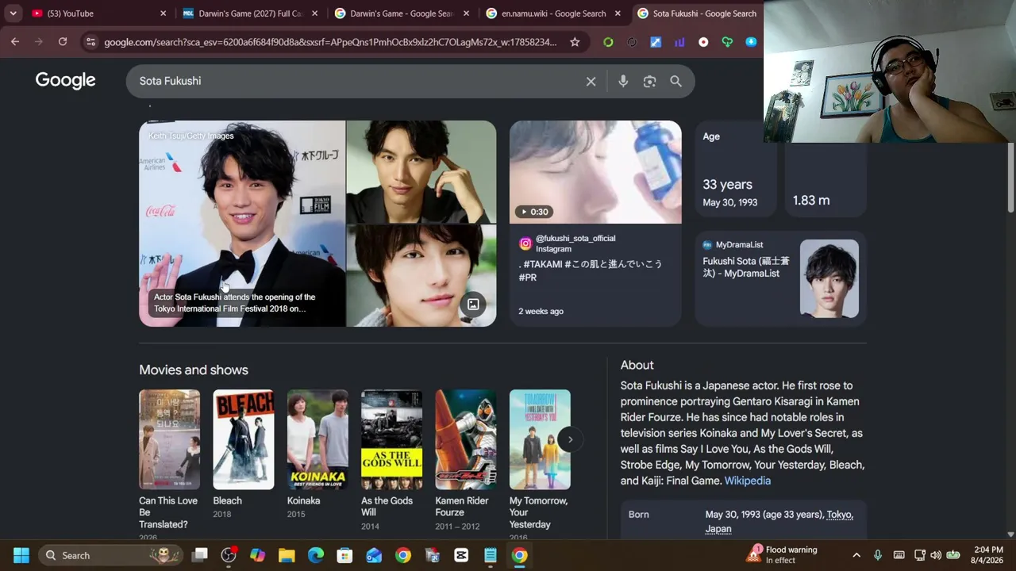Image resolution: width=1016 pixels, height=571 pixels.
Task: Play the 0:30 Instagram video
Action: (x=595, y=172)
